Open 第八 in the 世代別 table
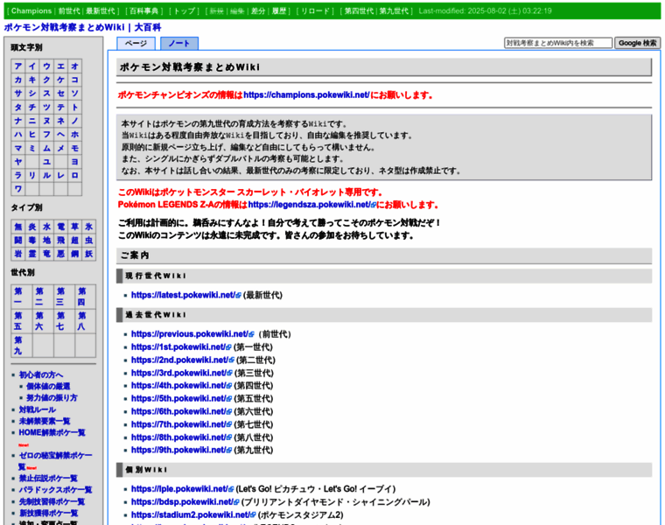 tap(81, 321)
